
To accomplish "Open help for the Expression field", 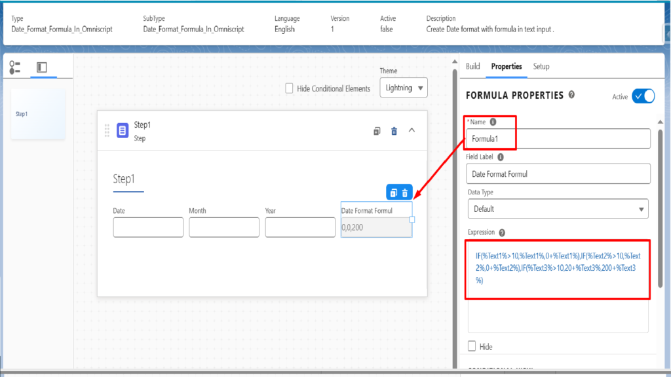I will (502, 232).
